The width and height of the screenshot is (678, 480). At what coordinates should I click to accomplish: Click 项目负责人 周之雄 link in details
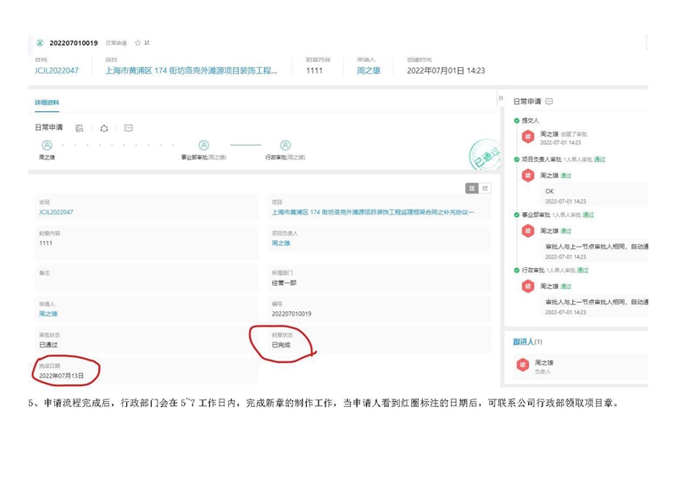click(281, 243)
